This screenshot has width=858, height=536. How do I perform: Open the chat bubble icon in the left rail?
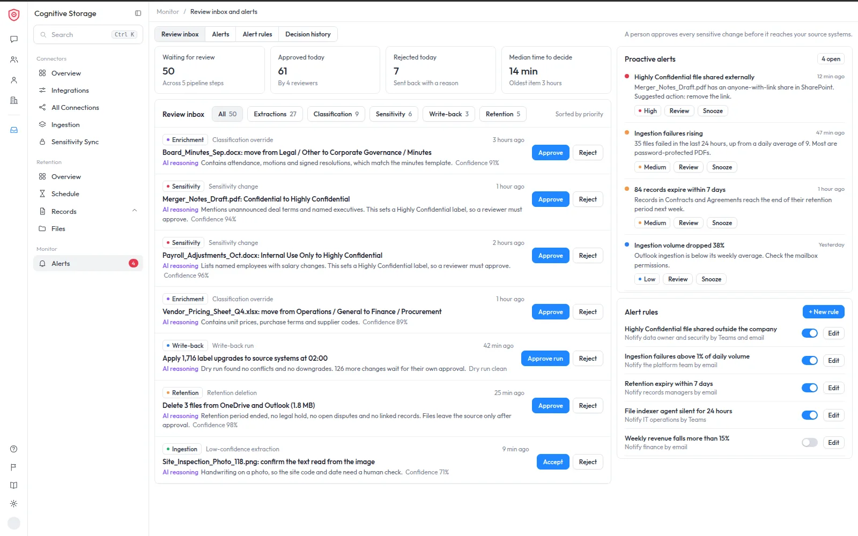(x=14, y=39)
